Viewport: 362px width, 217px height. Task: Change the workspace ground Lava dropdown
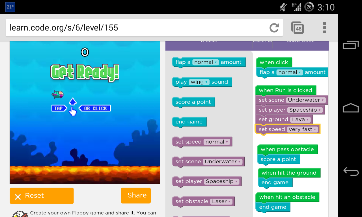pos(300,120)
